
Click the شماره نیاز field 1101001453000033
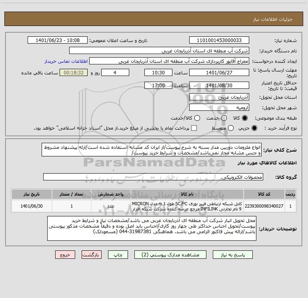[219, 40]
